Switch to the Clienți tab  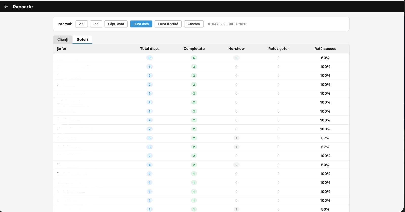point(63,40)
